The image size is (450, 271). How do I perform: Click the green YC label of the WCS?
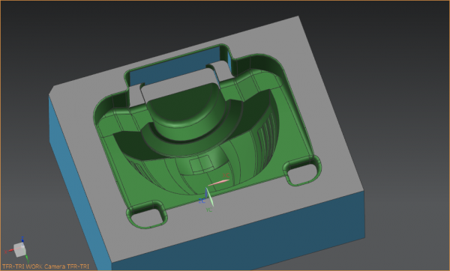(x=209, y=210)
